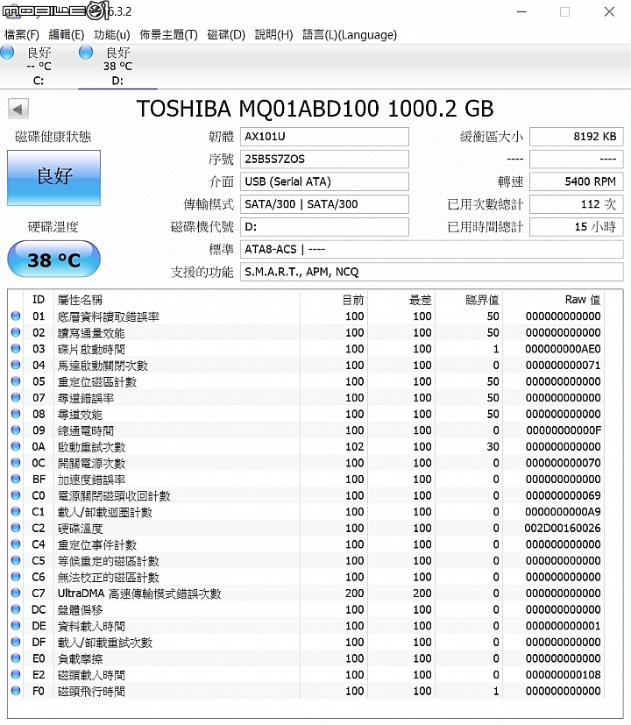Viewport: 631px width, 725px height.
Task: Click status dot for attribute DC
Action: 16,609
